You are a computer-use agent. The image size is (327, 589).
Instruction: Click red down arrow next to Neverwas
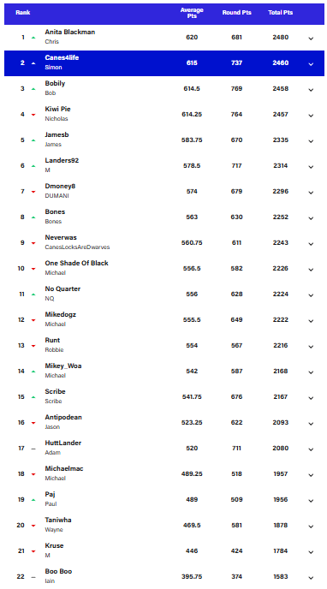pos(33,243)
